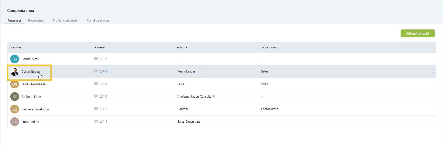Click the chat icon beside 114-2

(x=96, y=59)
